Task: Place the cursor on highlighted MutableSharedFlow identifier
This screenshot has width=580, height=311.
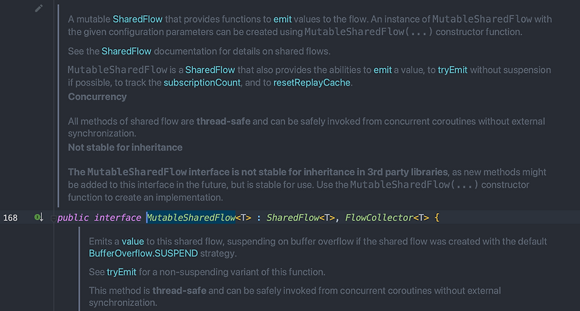Action: tap(191, 217)
